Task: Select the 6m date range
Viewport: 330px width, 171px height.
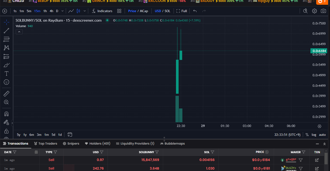Action: (x=32, y=135)
